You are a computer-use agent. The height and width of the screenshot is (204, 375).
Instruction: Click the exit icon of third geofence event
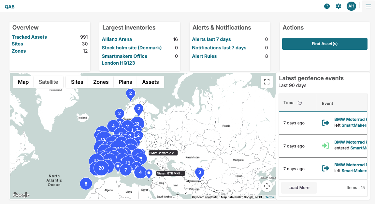coord(325,168)
